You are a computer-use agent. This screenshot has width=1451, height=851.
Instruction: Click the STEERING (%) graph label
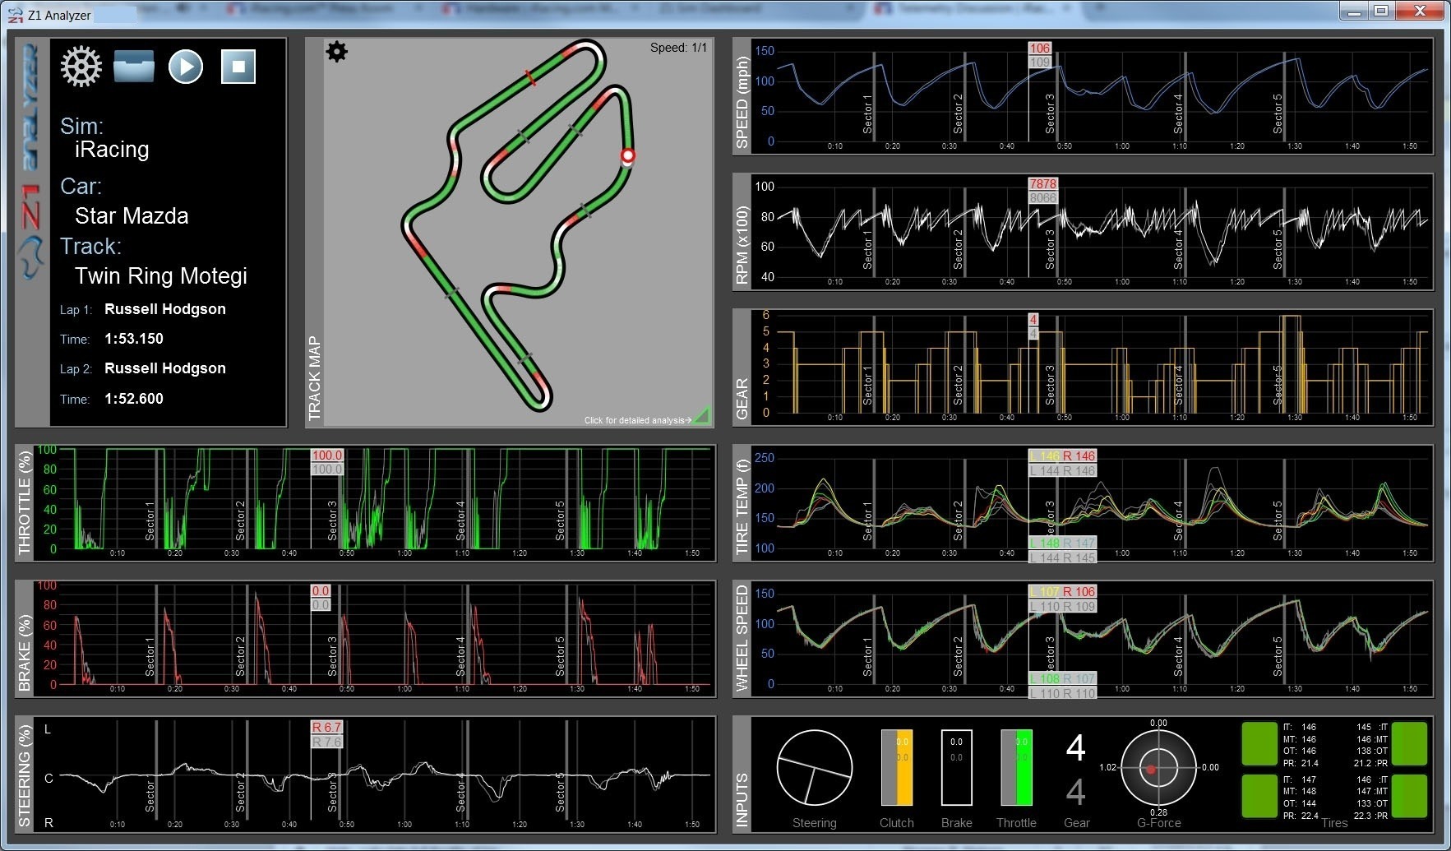click(x=25, y=775)
